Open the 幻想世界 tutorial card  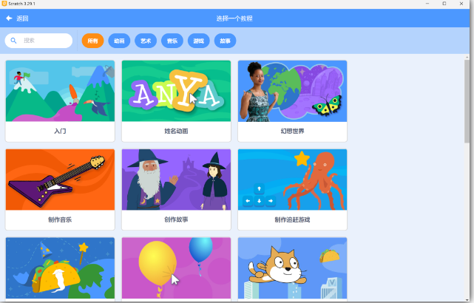click(x=292, y=101)
